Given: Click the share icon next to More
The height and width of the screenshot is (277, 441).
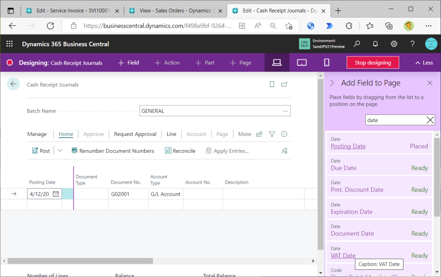Looking at the screenshot, I should pos(259,134).
